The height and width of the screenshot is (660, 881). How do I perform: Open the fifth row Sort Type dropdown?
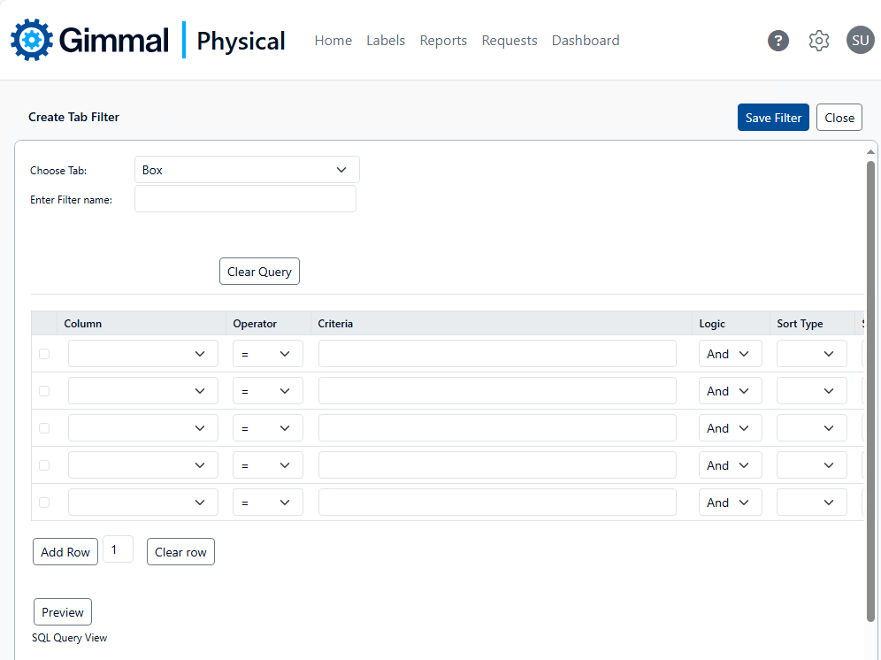[x=812, y=502]
